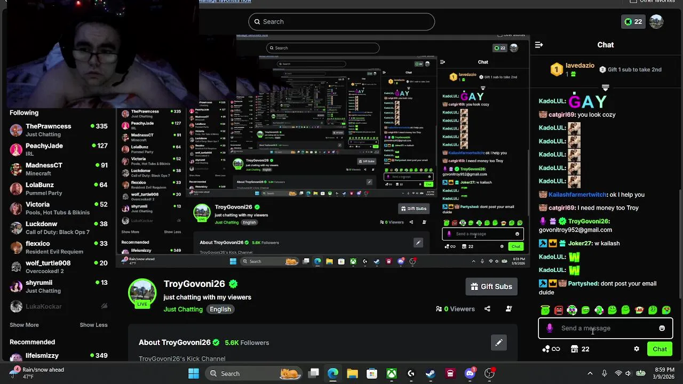Open the profile avatar menu in the header
This screenshot has height=384, width=683.
click(x=656, y=22)
